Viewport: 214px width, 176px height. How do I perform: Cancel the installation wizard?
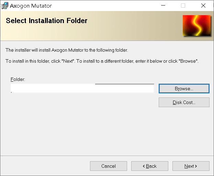coord(109,166)
